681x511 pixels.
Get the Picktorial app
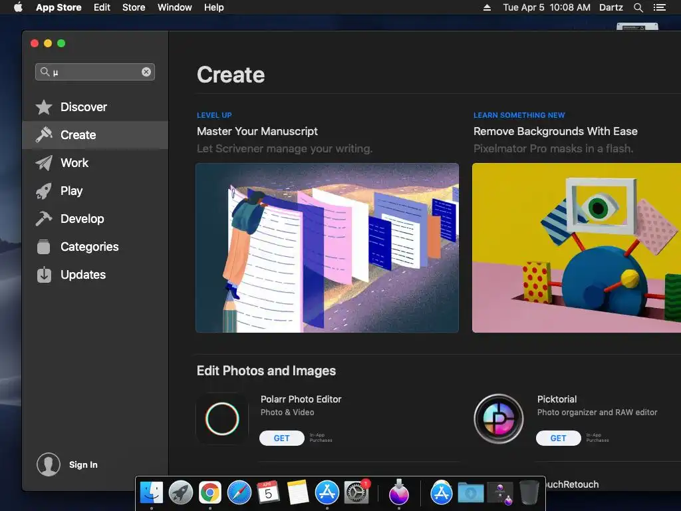559,438
